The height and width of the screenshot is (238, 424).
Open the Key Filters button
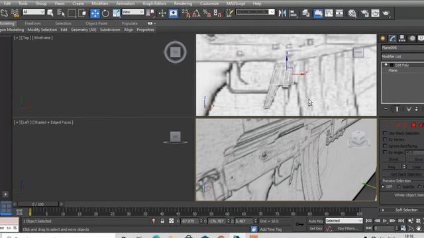[x=347, y=229]
